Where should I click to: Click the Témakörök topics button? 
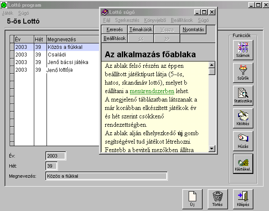tap(141, 29)
